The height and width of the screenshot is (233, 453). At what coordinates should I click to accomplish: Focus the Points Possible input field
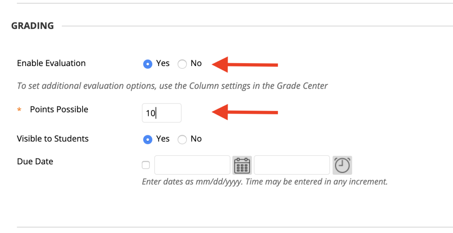pos(162,113)
